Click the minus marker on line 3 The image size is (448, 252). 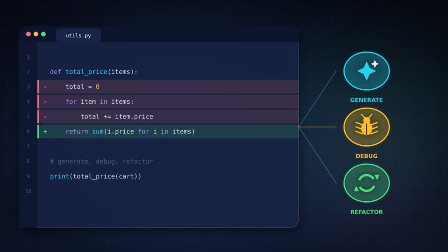pos(45,87)
